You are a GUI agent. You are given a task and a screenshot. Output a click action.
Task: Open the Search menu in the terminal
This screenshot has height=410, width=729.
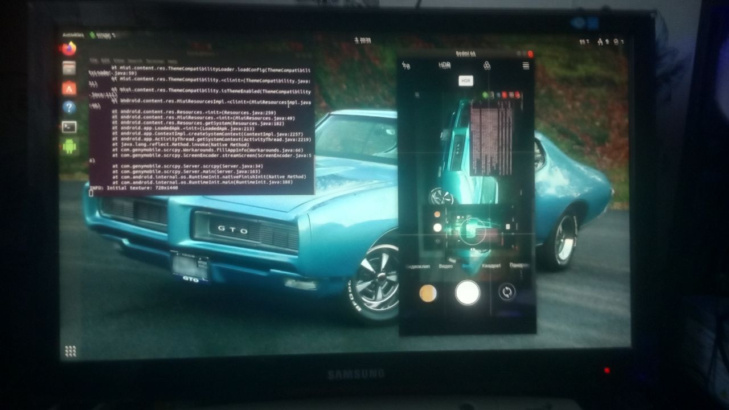[134, 60]
